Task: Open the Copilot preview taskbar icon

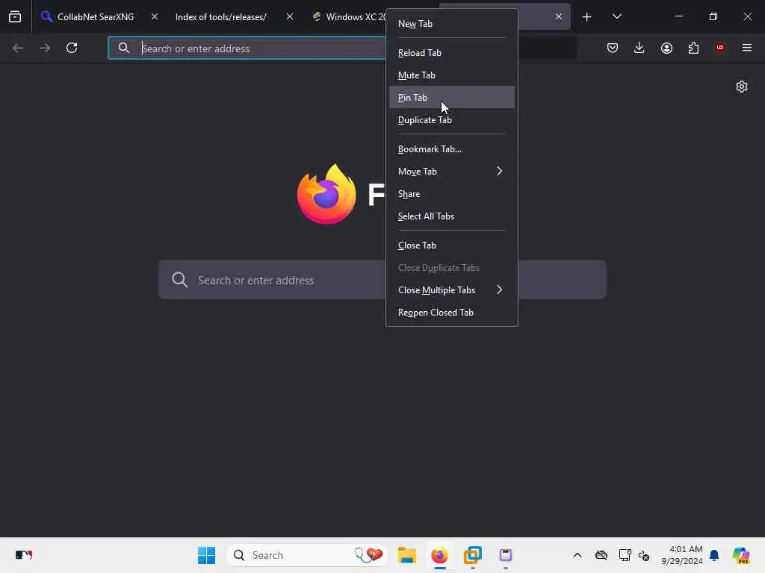Action: coord(740,555)
